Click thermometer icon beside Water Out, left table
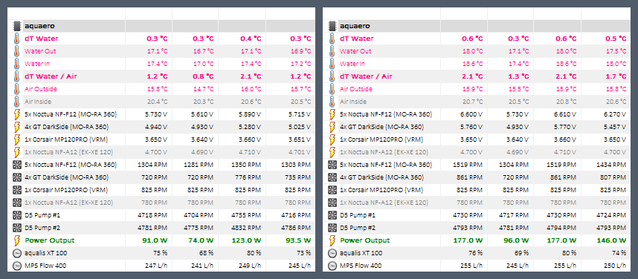Viewport: 638px width, 279px height. [x=16, y=51]
